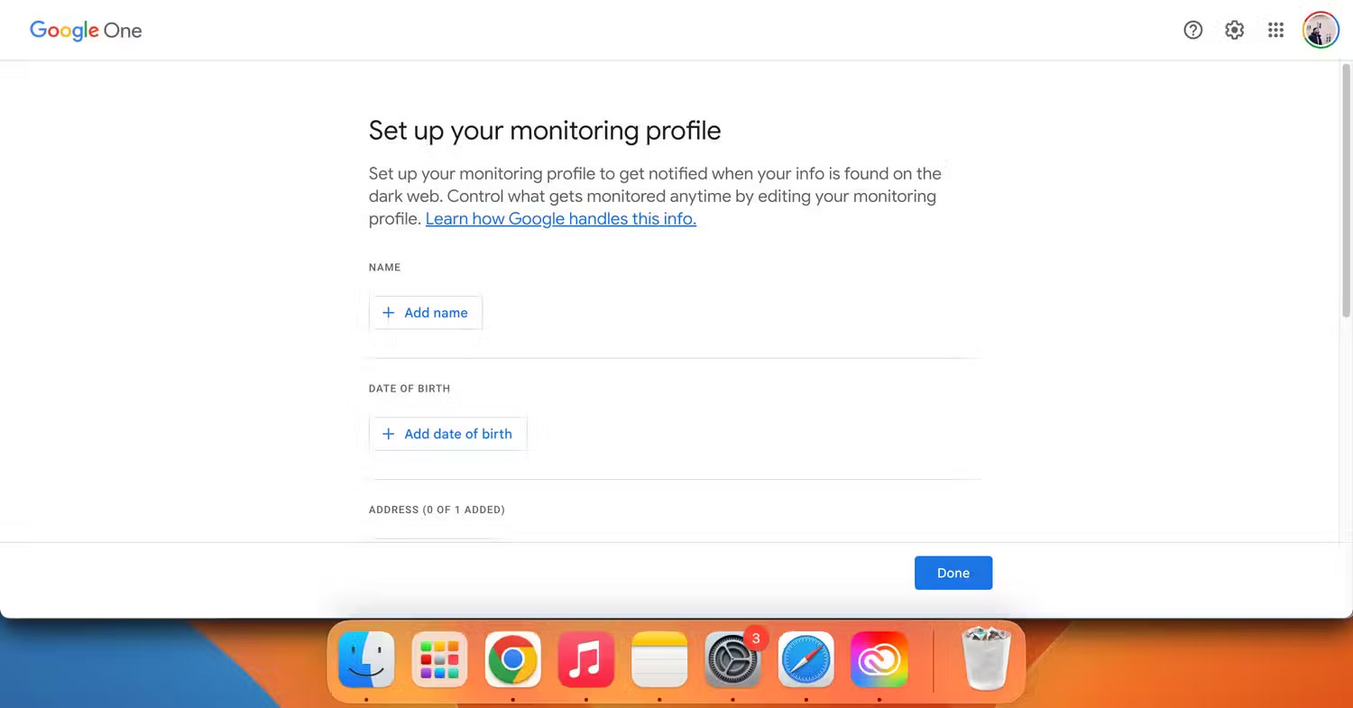The width and height of the screenshot is (1353, 708).
Task: Open the Trash in the dock
Action: tap(987, 659)
